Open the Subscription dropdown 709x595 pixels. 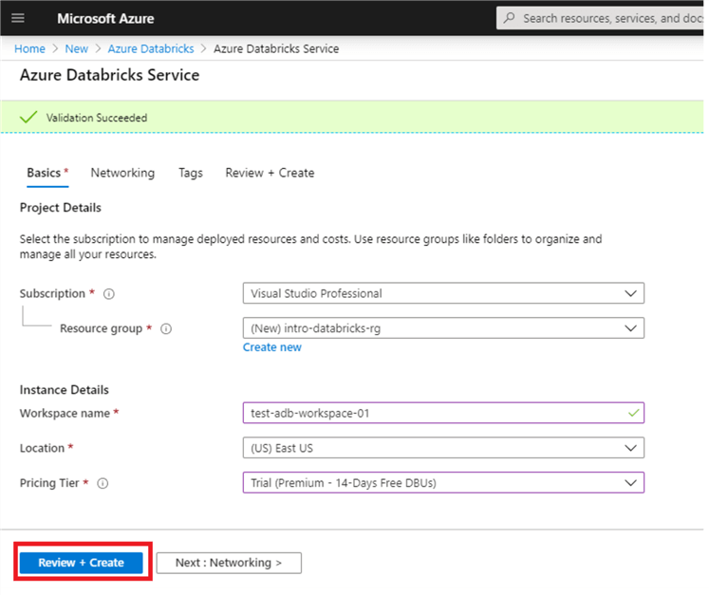coord(443,293)
